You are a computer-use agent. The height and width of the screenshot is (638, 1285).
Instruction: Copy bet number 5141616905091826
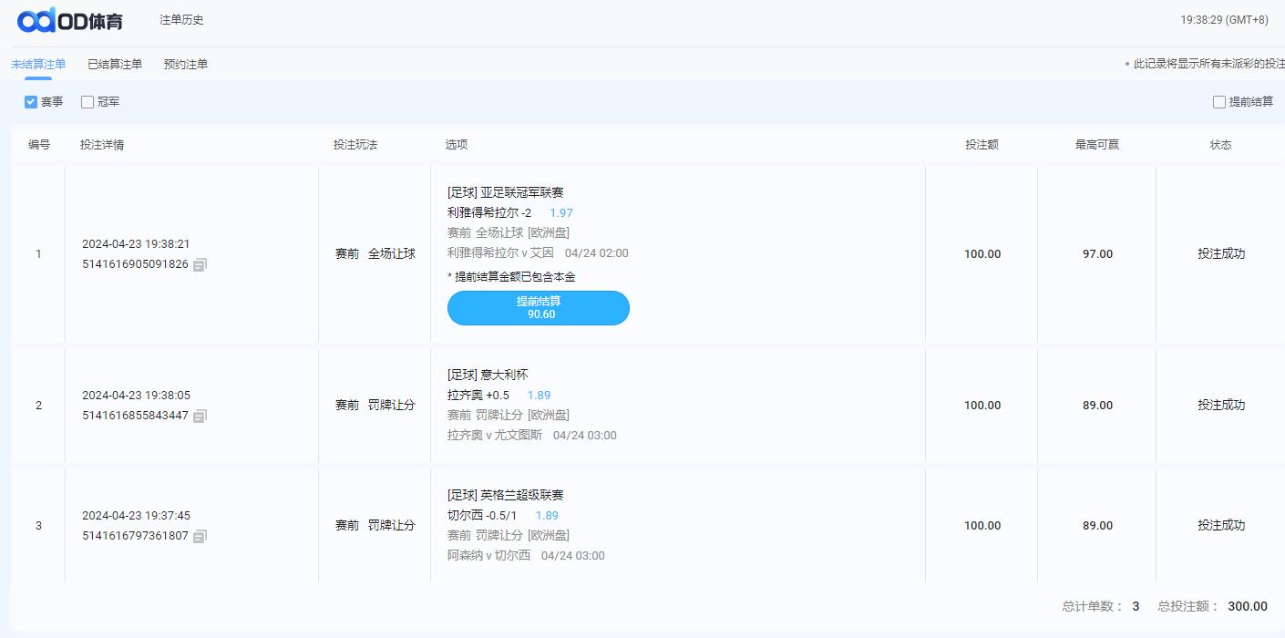pyautogui.click(x=200, y=265)
